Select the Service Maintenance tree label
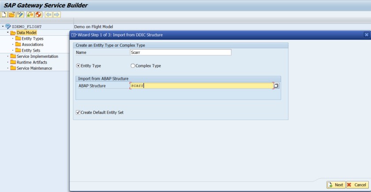This screenshot has width=371, height=192. [x=34, y=68]
